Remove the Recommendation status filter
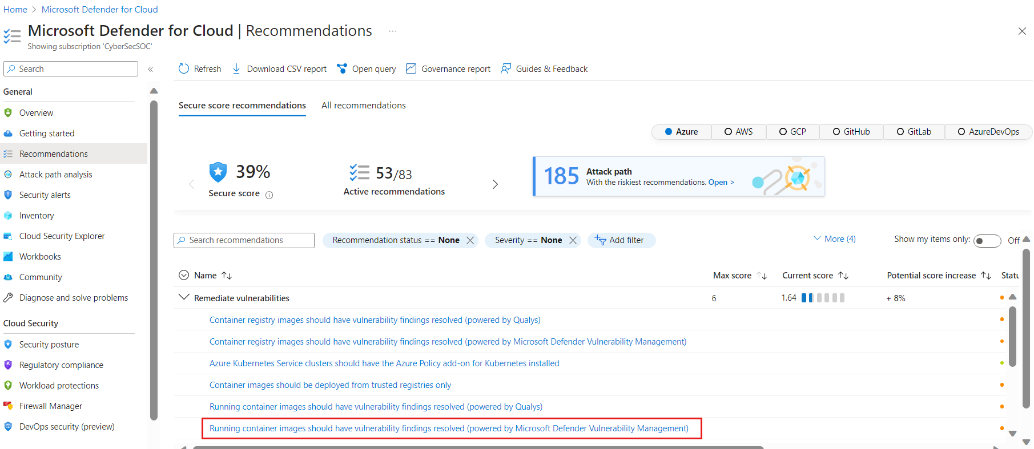The height and width of the screenshot is (449, 1034). click(x=470, y=240)
